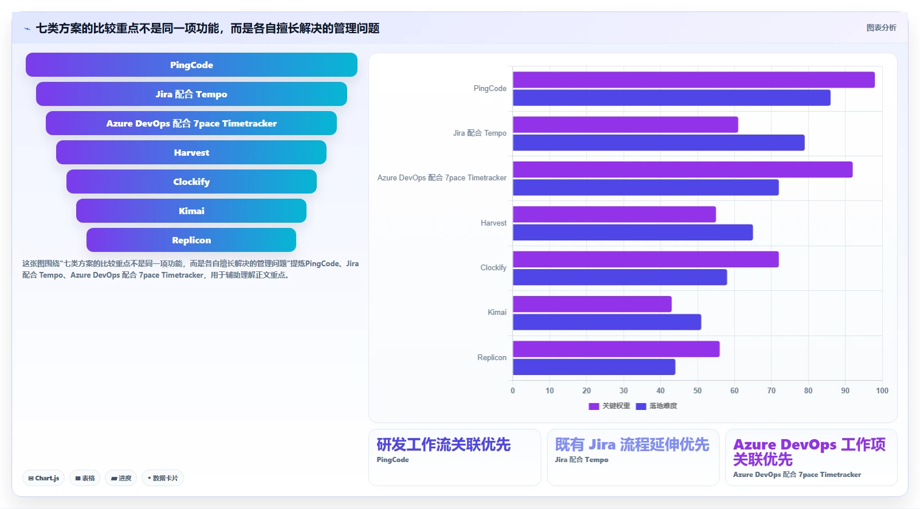Click the Jira 配合 Tempo funnel bar

[191, 94]
